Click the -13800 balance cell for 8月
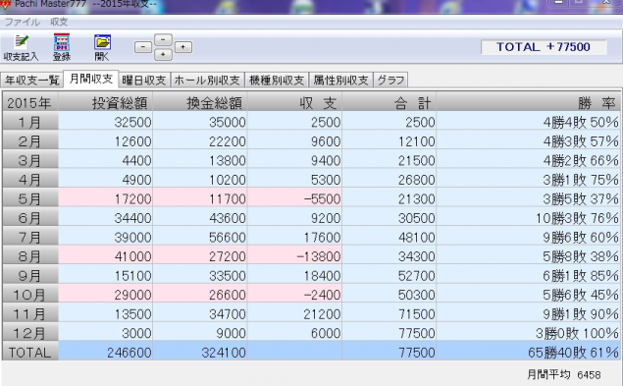Image resolution: width=623 pixels, height=386 pixels. pos(294,256)
